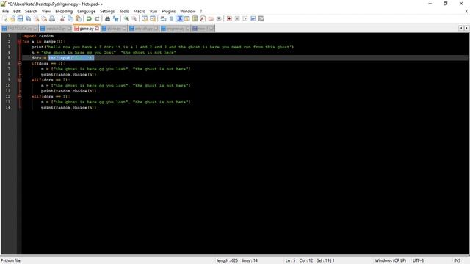Click the Zoom In toolbar icon
The height and width of the screenshot is (264, 470).
coord(126,18)
